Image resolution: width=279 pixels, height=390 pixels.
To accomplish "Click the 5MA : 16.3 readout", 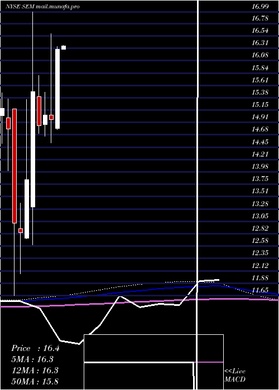I will click(x=32, y=359).
